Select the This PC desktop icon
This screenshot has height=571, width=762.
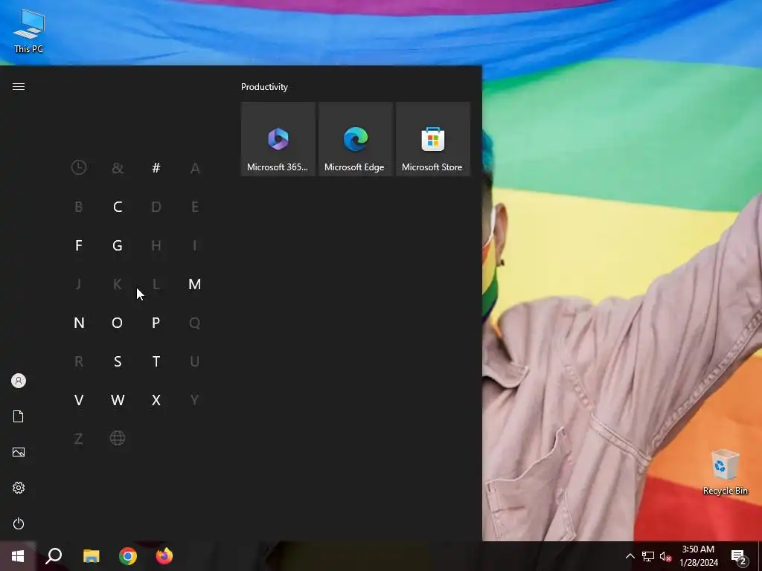[x=29, y=30]
